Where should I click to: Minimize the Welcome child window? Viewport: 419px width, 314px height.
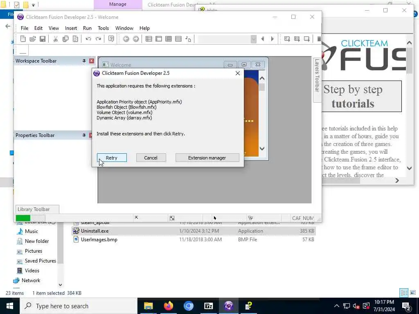[x=230, y=65]
